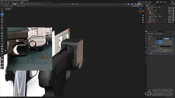Select the 3D Cursor tool
The height and width of the screenshot is (98, 175).
pyautogui.click(x=2, y=11)
